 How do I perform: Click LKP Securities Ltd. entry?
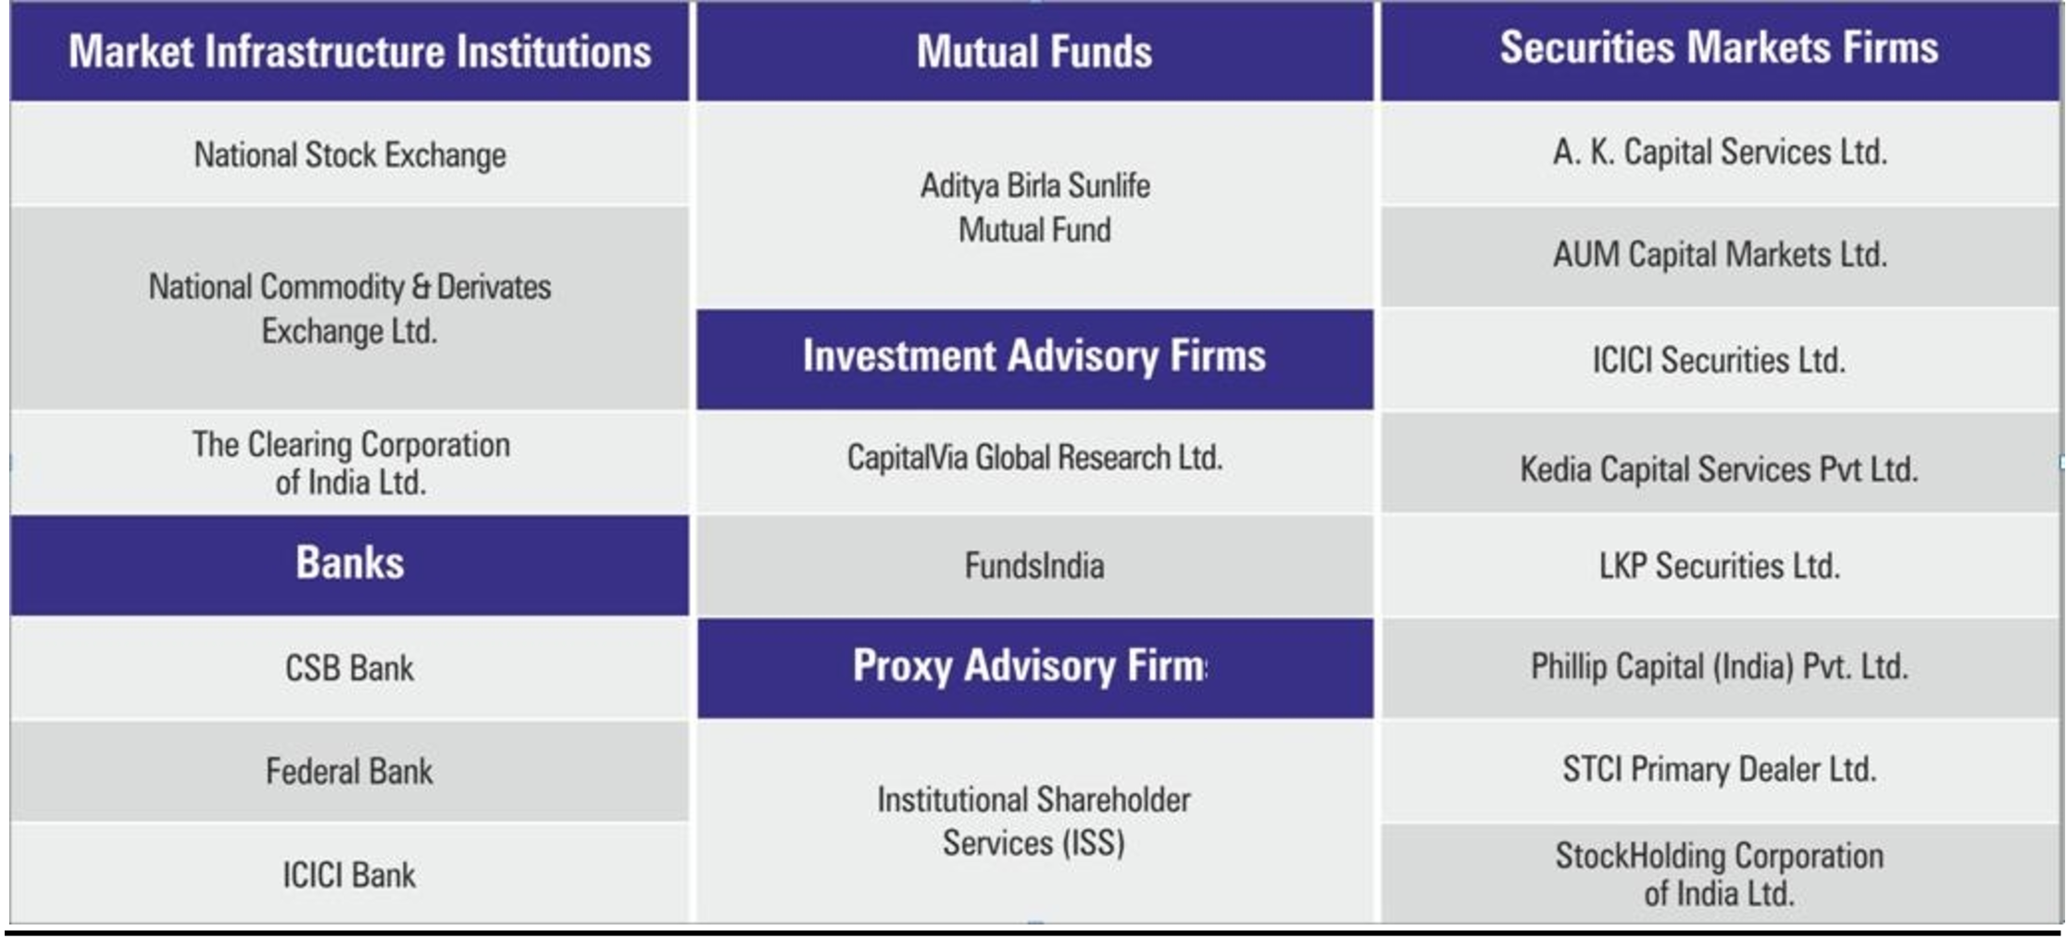(x=1720, y=565)
